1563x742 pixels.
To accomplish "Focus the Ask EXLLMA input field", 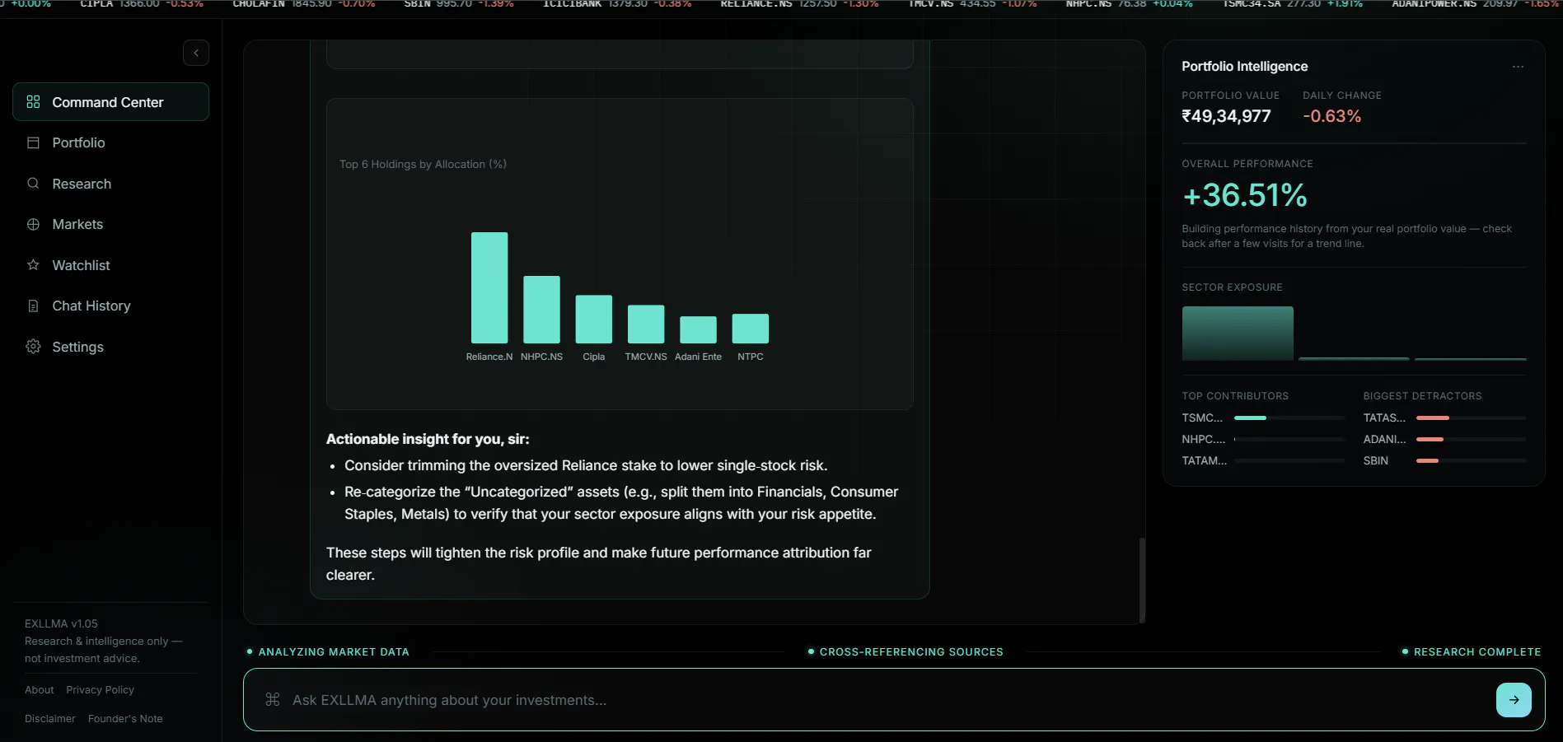I will pyautogui.click(x=890, y=700).
